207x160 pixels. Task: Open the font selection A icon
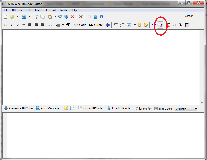click(50, 25)
